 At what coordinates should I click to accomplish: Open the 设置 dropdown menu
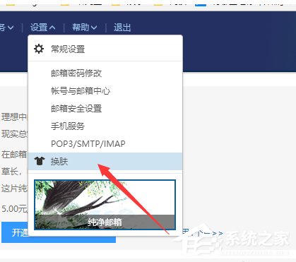[42, 28]
